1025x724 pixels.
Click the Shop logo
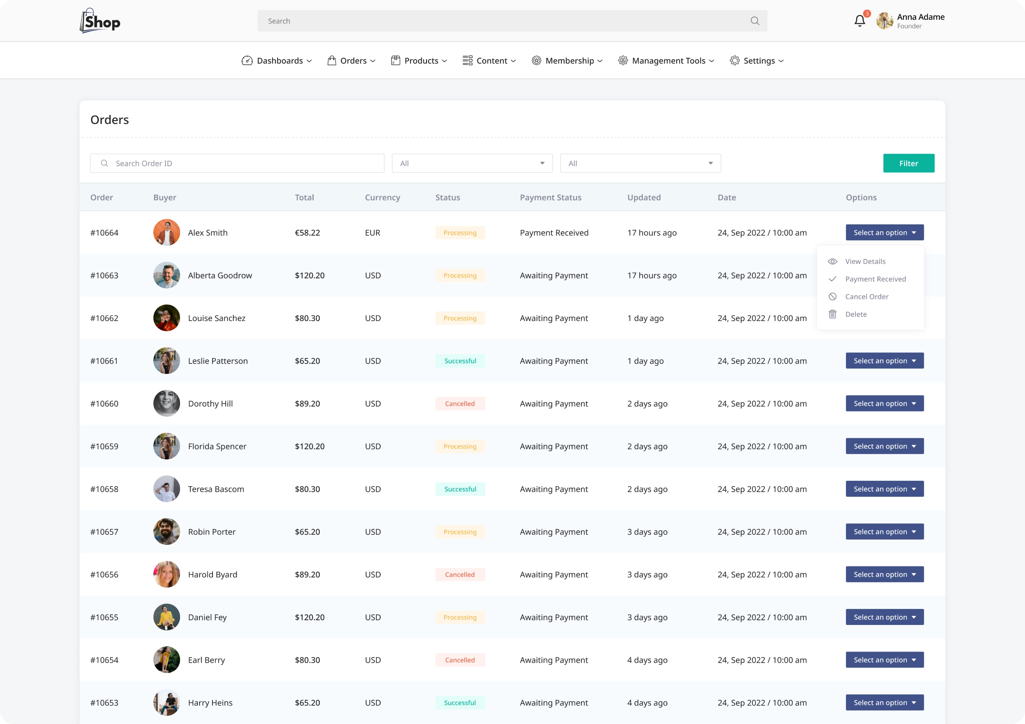click(100, 21)
